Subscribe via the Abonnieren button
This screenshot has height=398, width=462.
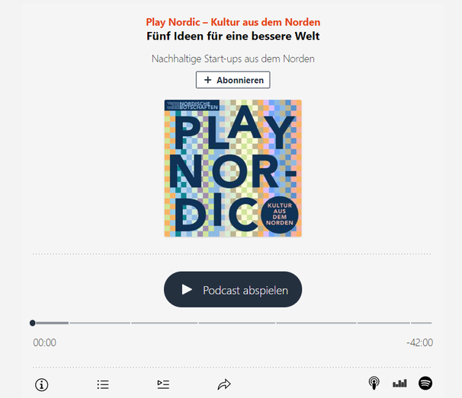click(233, 80)
